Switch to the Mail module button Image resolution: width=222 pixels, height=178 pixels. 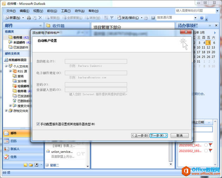[x=17, y=133]
